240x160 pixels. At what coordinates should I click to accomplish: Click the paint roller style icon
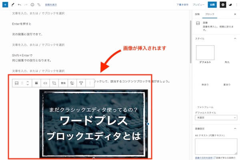click(81, 83)
